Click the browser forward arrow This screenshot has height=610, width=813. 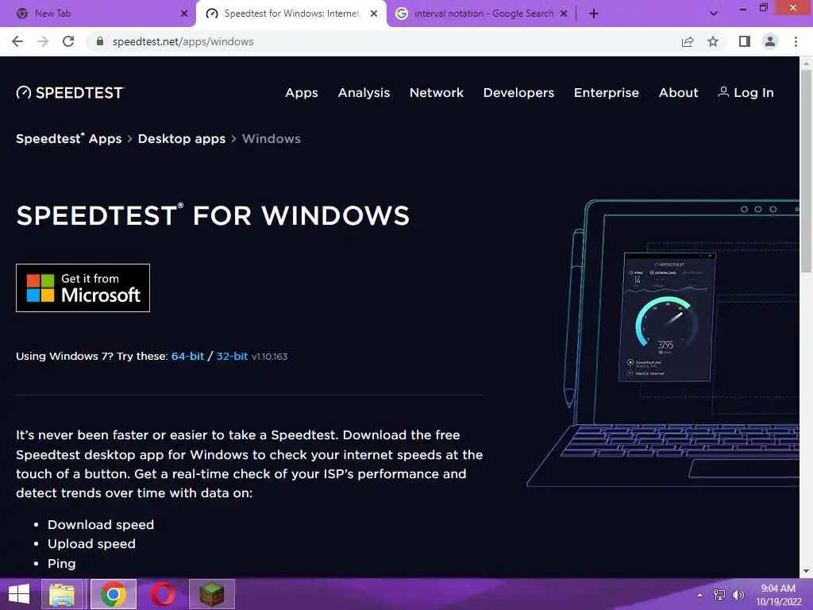[x=43, y=41]
